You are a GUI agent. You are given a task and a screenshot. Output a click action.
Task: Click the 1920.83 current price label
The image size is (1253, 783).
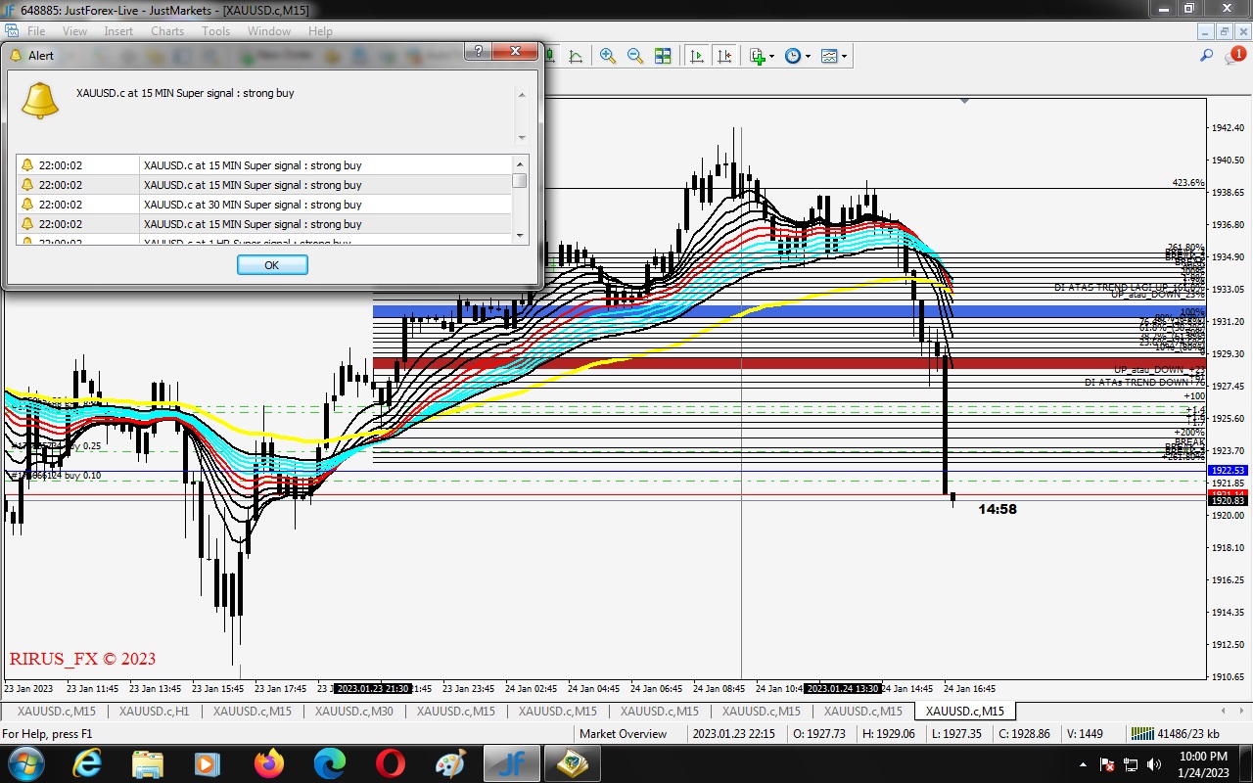(1228, 501)
